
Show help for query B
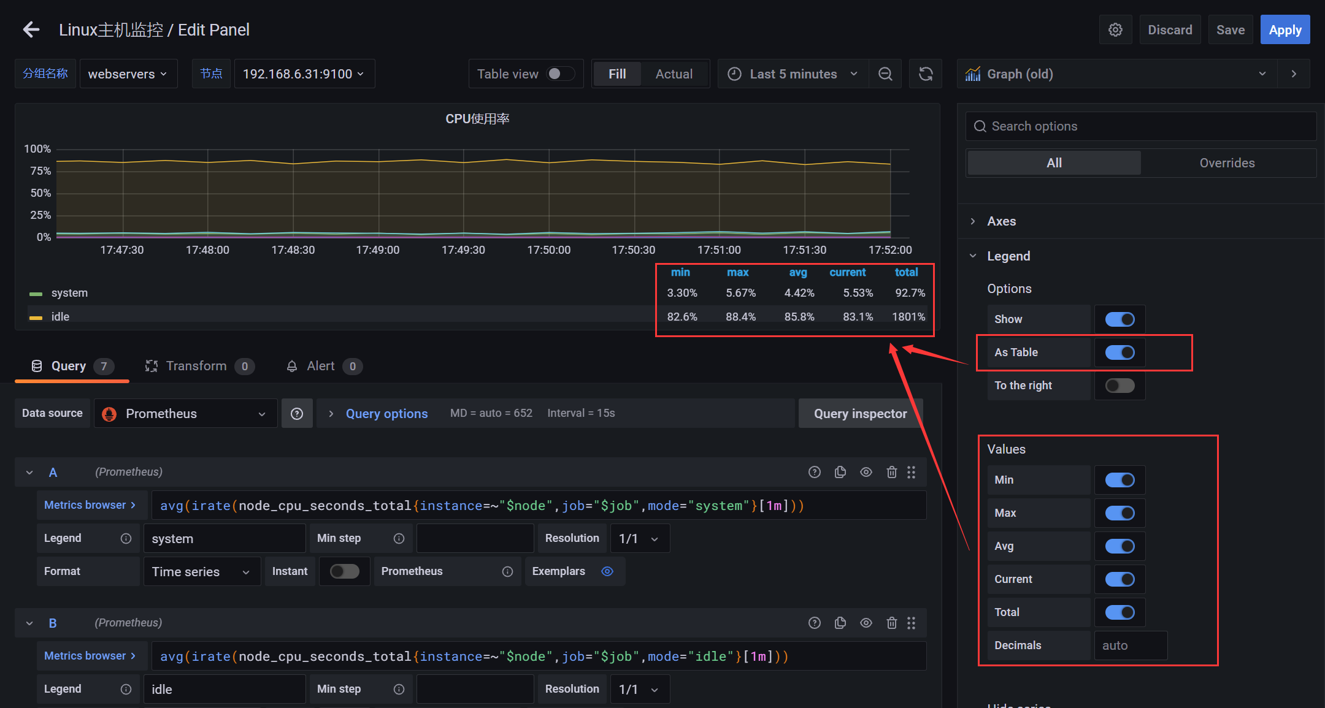point(815,623)
